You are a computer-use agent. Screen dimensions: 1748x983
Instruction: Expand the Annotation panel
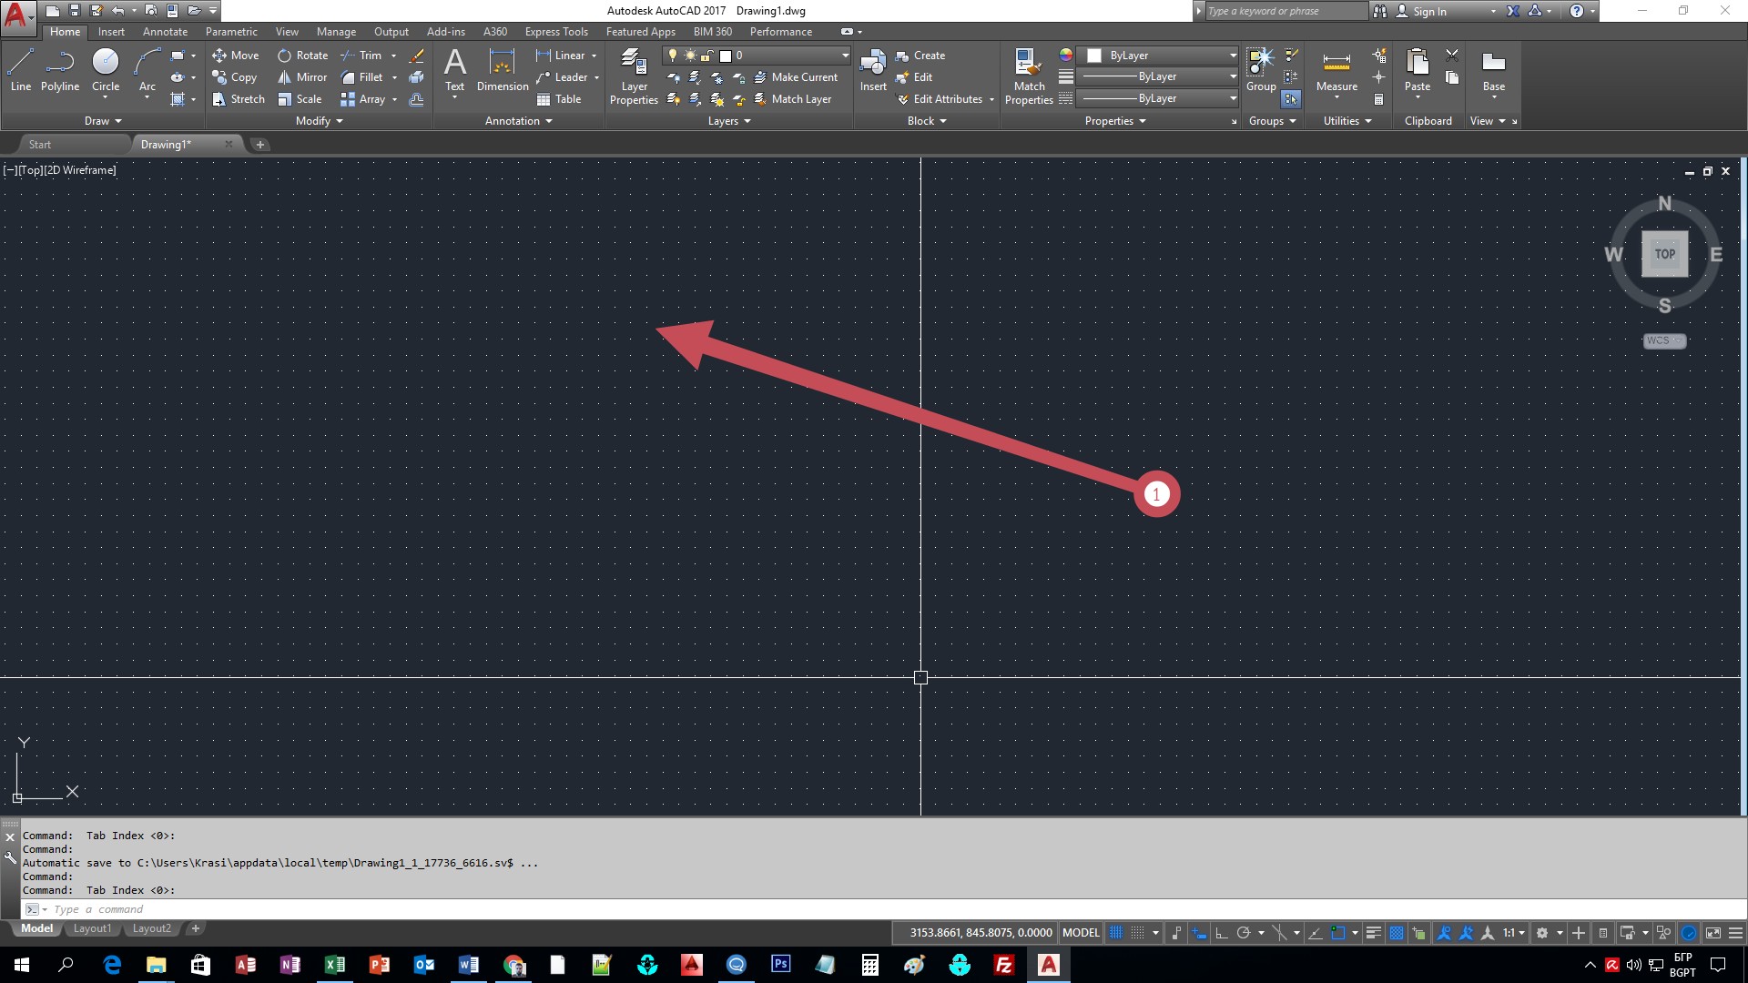pos(519,121)
